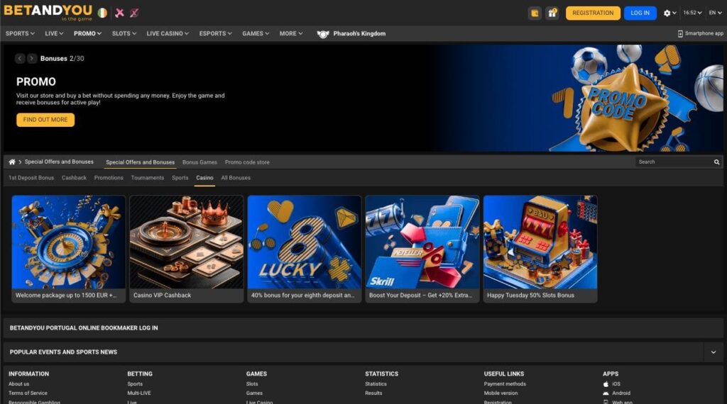The image size is (727, 404).
Task: Open Welcome package up to 1500 EUR card
Action: tap(69, 249)
